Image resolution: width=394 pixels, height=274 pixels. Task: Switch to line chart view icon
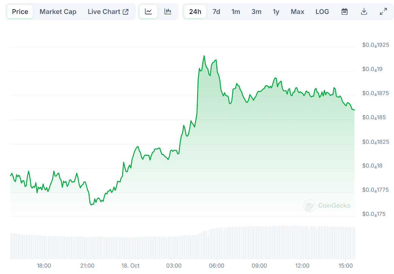tap(148, 12)
